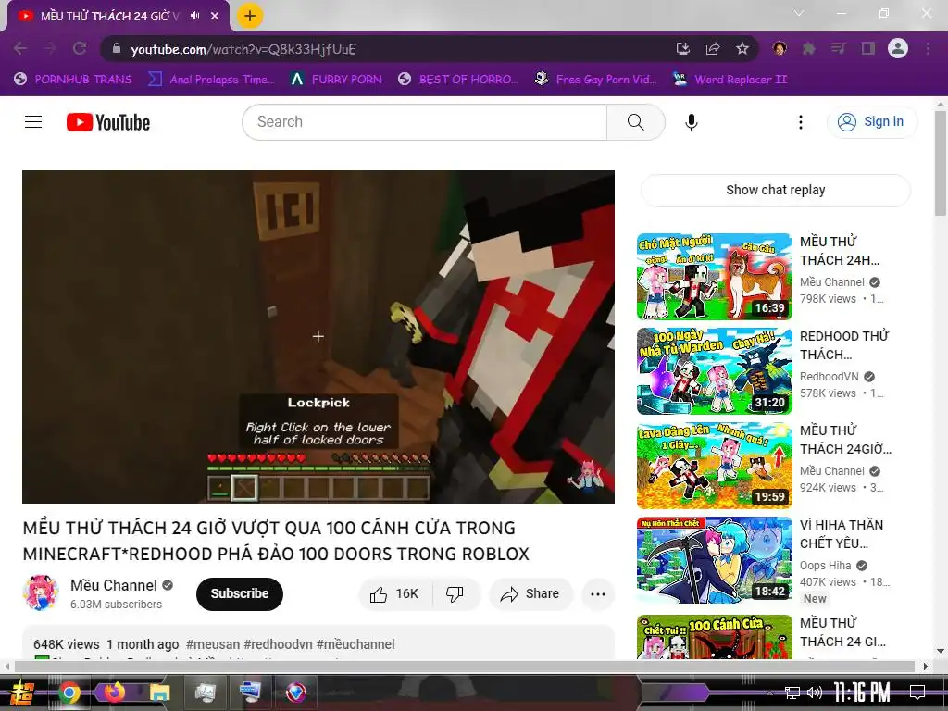Open Chrome from taskbar
This screenshot has height=711, width=948.
[69, 692]
